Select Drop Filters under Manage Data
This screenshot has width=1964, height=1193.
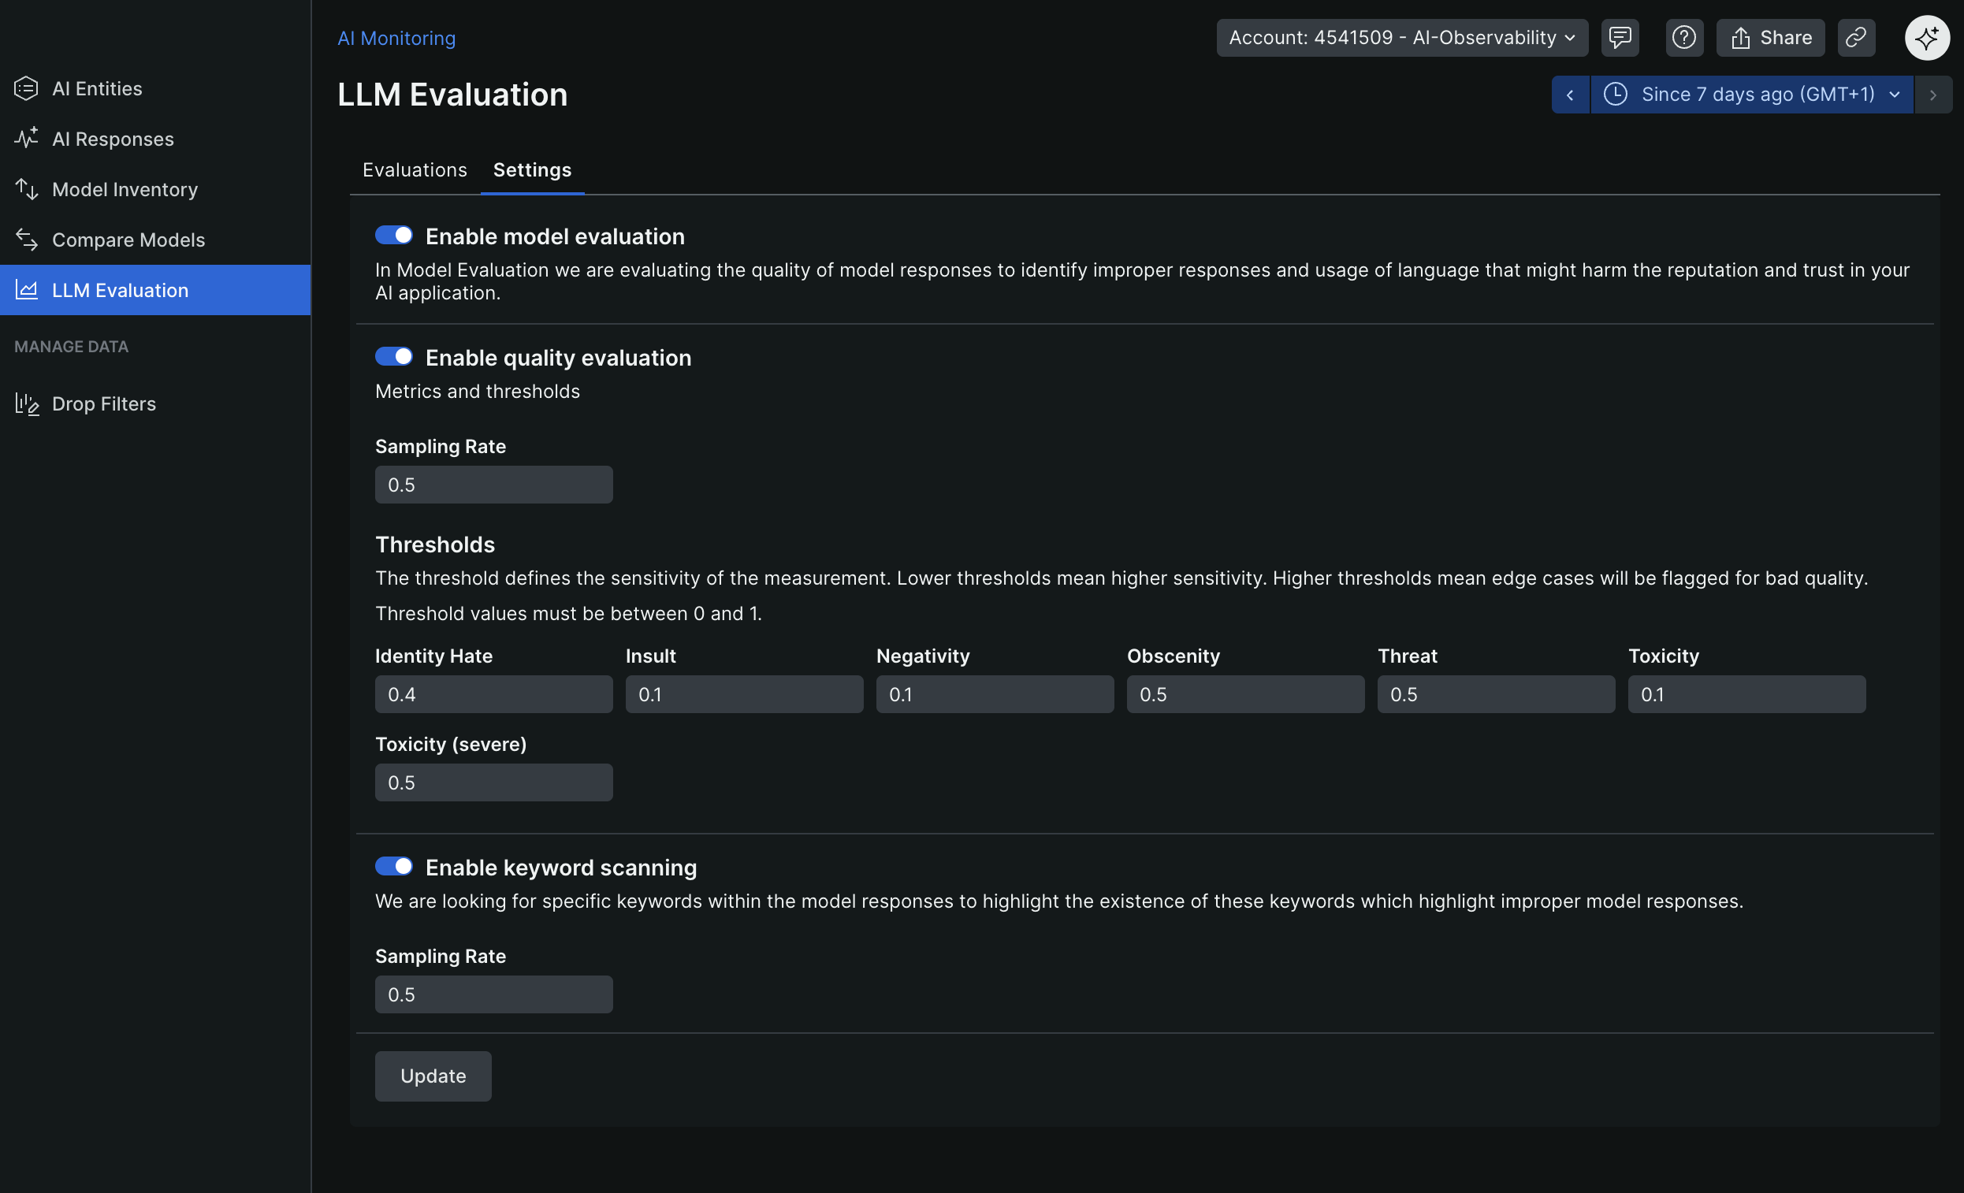pos(103,403)
